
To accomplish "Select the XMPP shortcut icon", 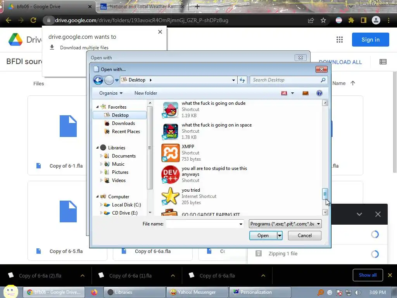I will (x=171, y=153).
